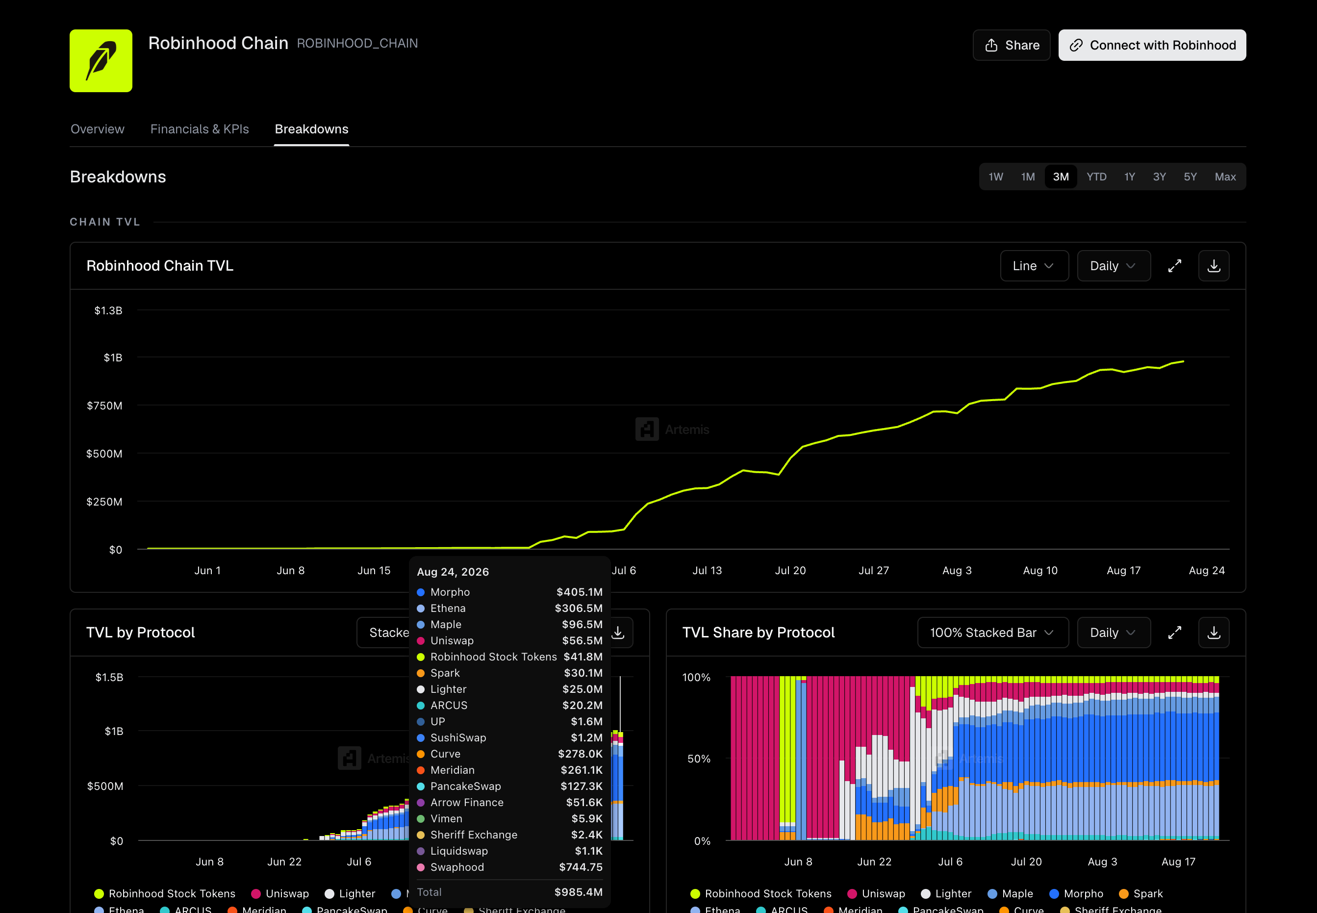Image resolution: width=1317 pixels, height=913 pixels.
Task: Click the Share button with upload icon
Action: click(x=1011, y=45)
